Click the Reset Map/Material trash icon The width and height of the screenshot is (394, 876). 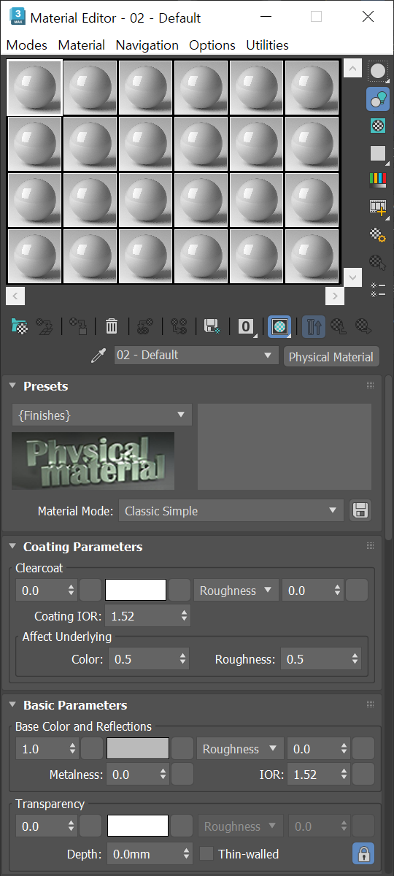(111, 326)
